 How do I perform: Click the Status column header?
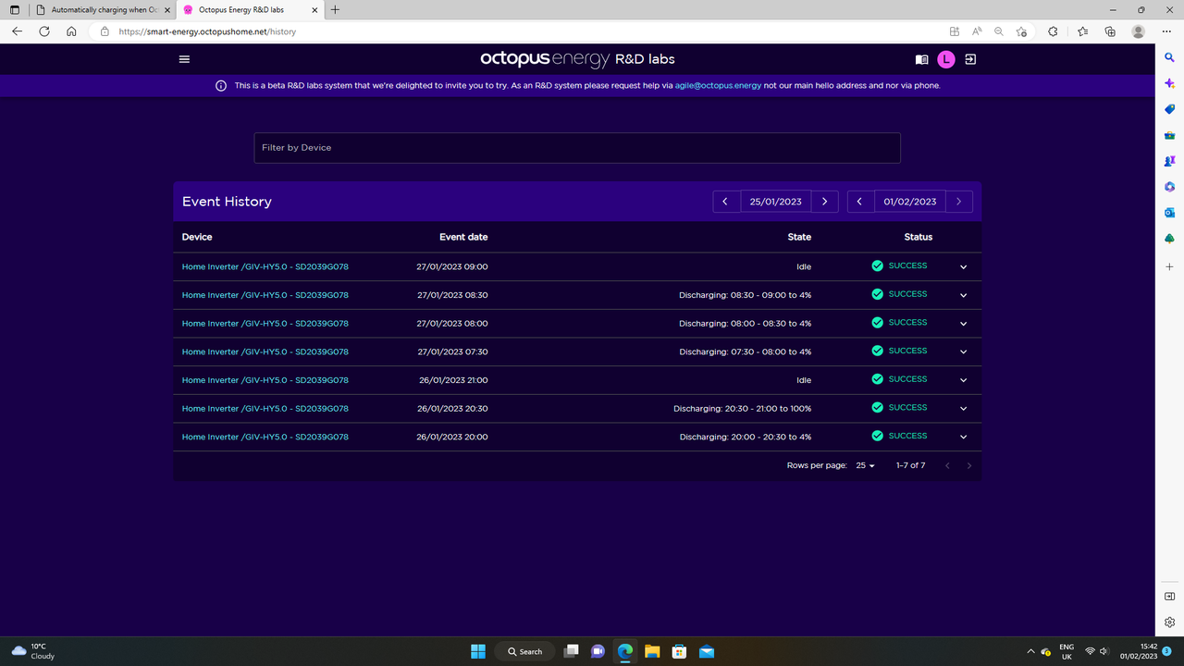coord(919,238)
